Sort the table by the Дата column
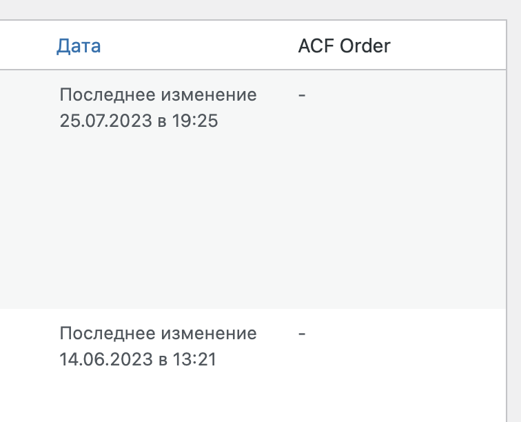This screenshot has height=422, width=521. (79, 46)
